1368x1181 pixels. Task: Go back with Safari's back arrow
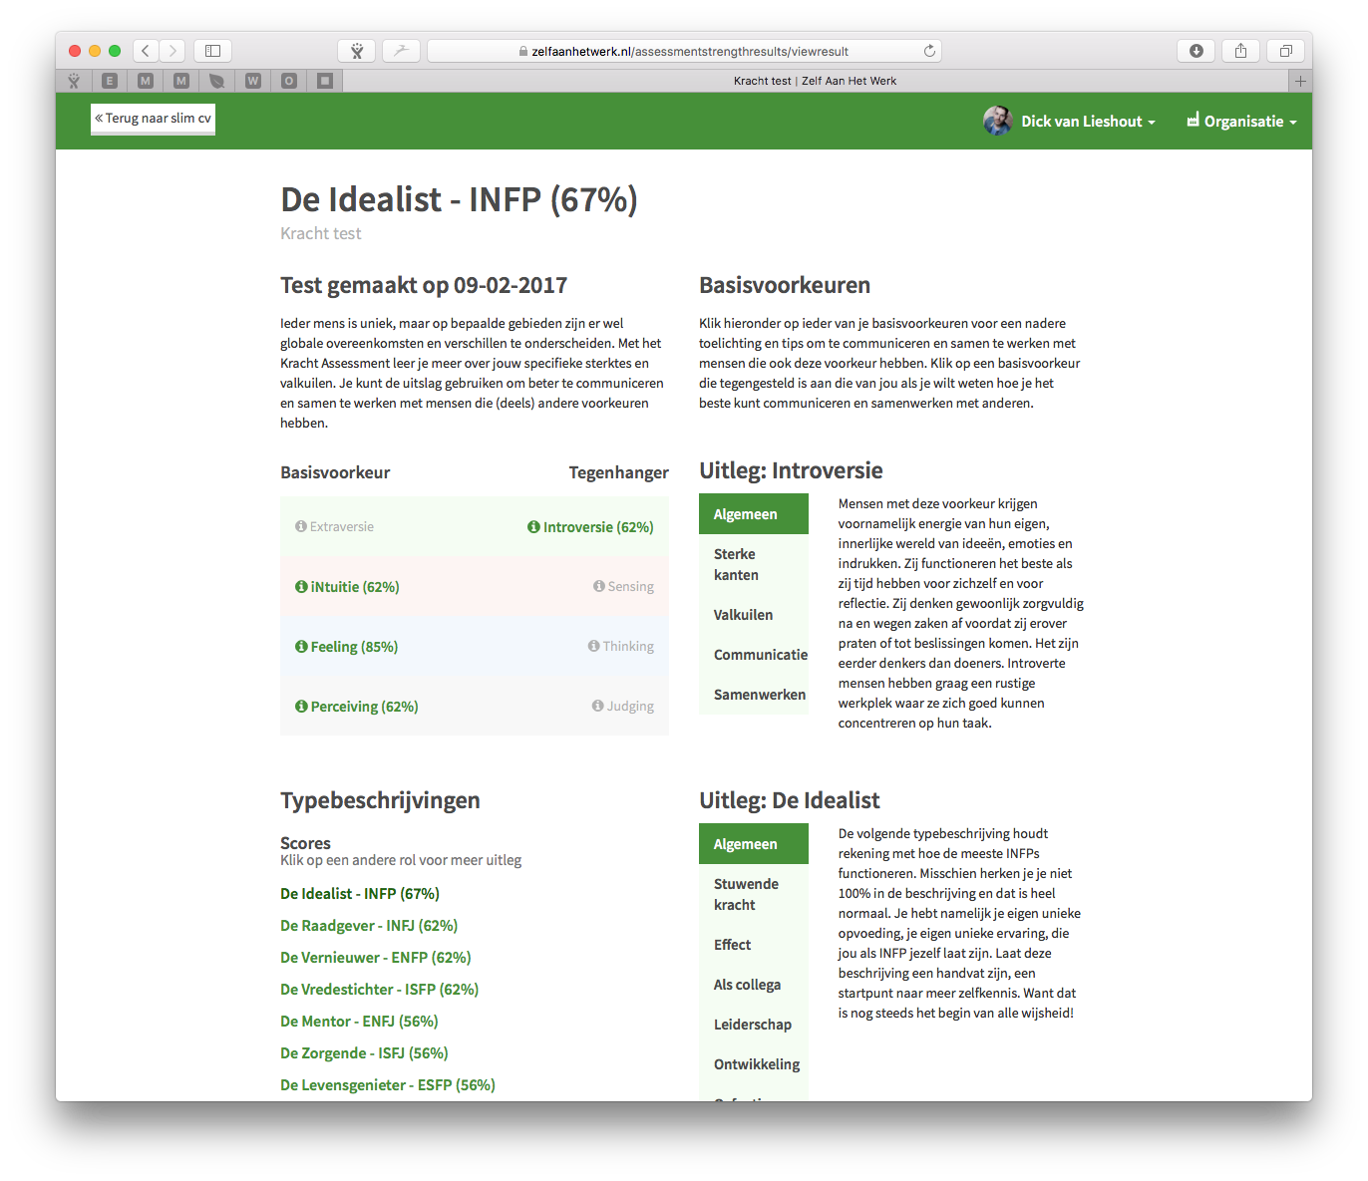tap(146, 51)
